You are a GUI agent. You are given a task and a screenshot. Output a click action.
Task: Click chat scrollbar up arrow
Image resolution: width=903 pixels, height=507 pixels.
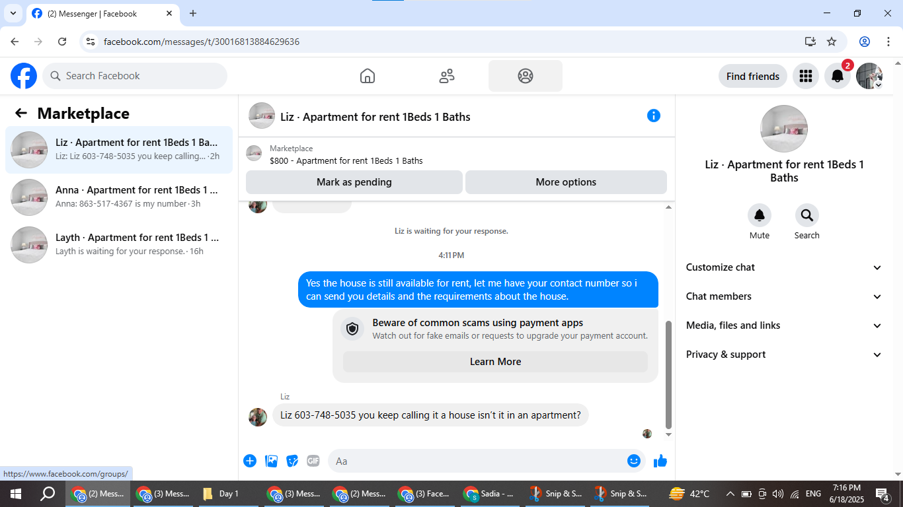pyautogui.click(x=668, y=207)
